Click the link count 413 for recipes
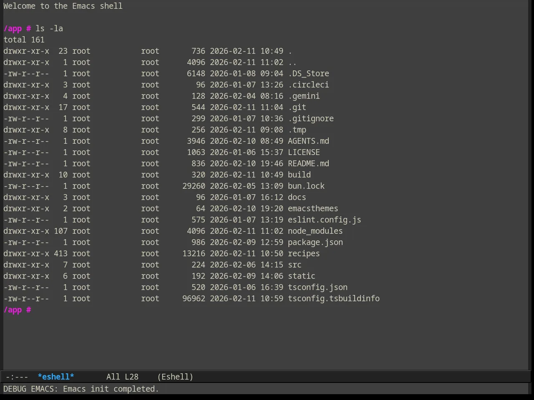The image size is (534, 400). click(x=60, y=253)
